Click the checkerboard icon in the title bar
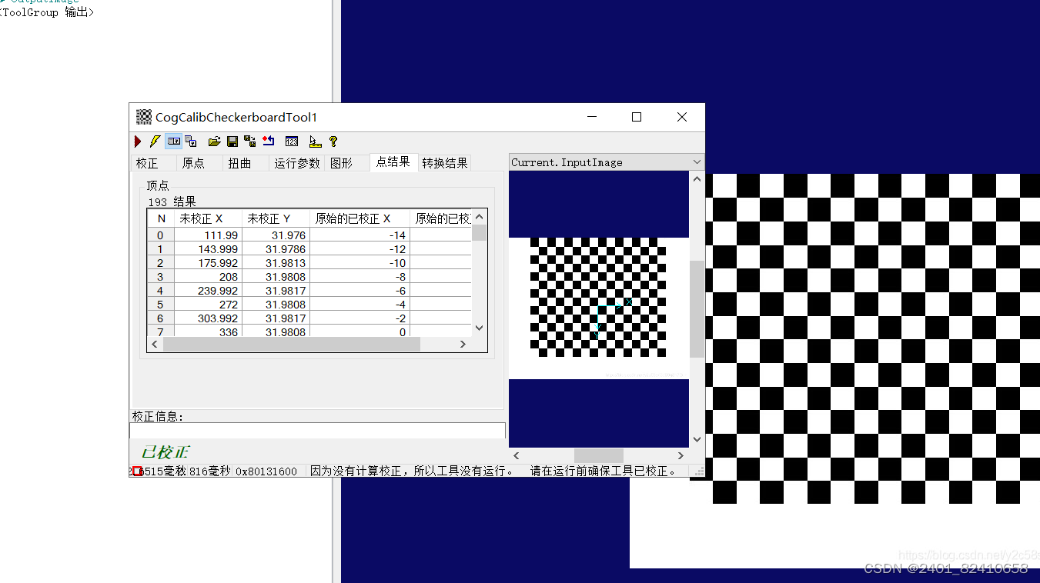 (144, 117)
